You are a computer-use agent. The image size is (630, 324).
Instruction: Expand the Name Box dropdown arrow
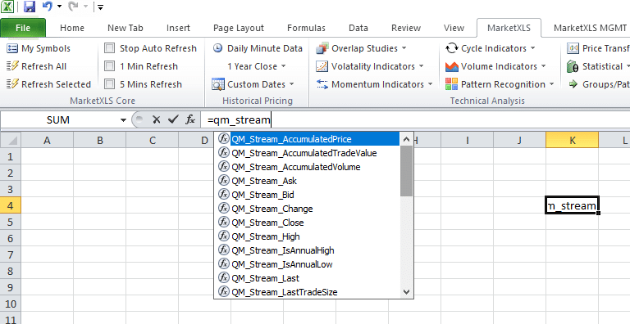click(123, 120)
